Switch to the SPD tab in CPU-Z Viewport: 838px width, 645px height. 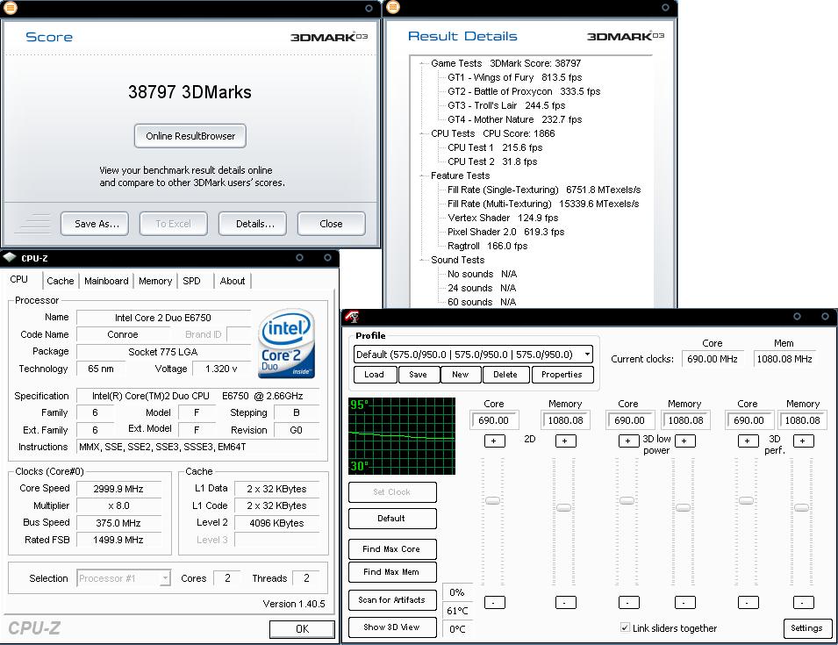pos(191,281)
